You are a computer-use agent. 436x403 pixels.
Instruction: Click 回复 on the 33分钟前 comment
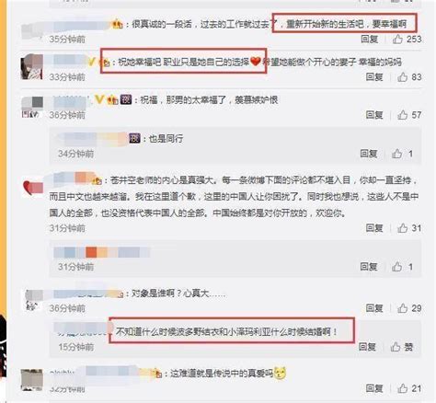click(374, 76)
